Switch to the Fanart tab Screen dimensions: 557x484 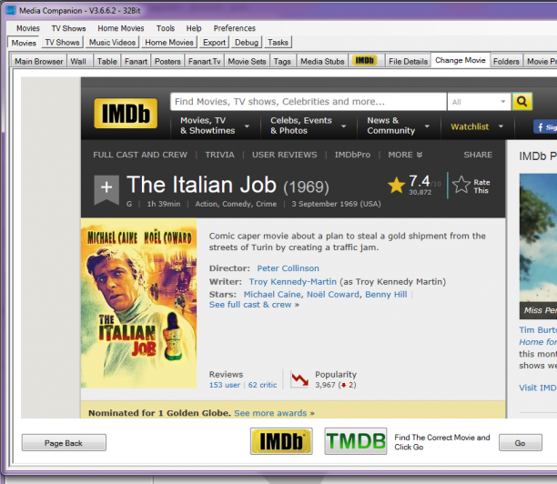click(x=136, y=61)
